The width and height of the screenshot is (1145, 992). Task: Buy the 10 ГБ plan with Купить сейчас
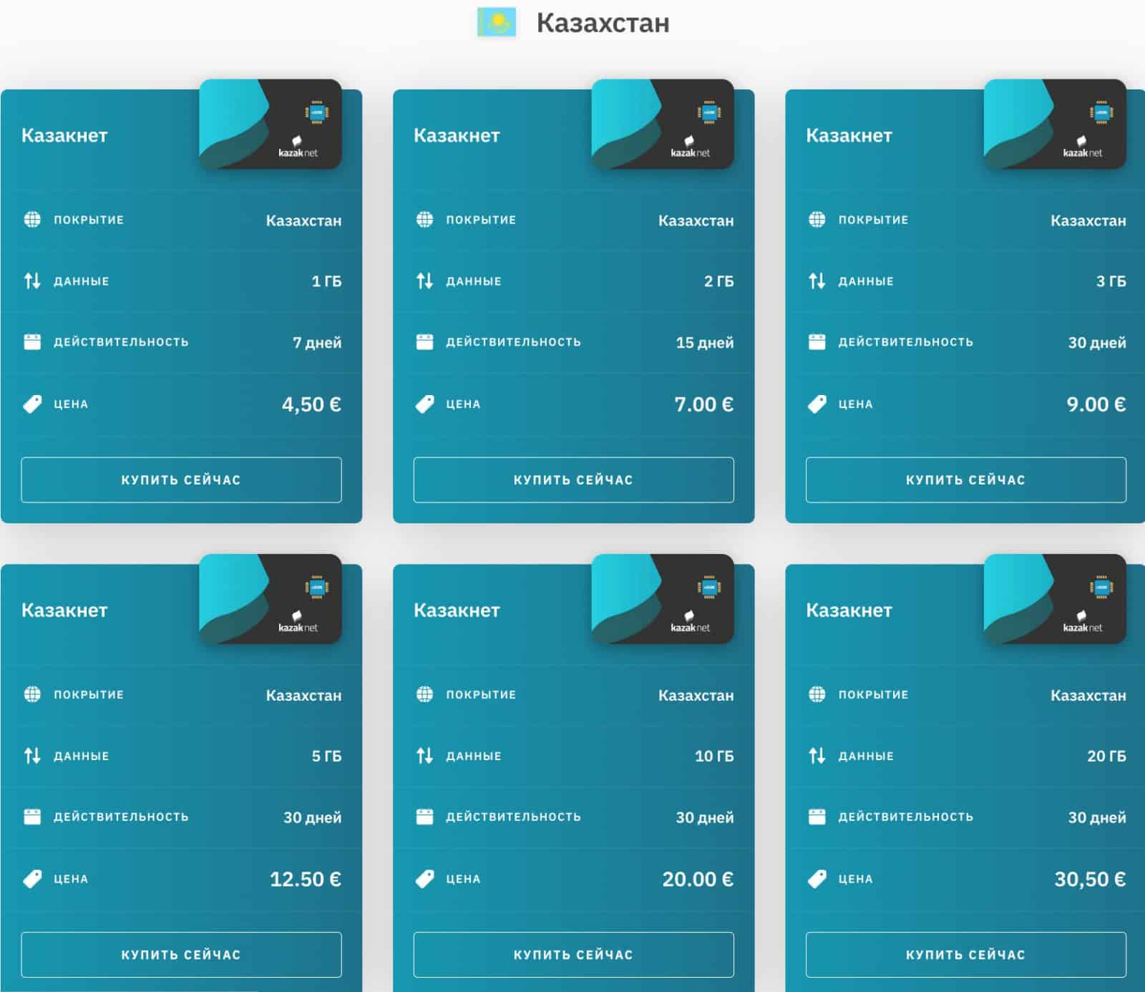[x=573, y=954]
